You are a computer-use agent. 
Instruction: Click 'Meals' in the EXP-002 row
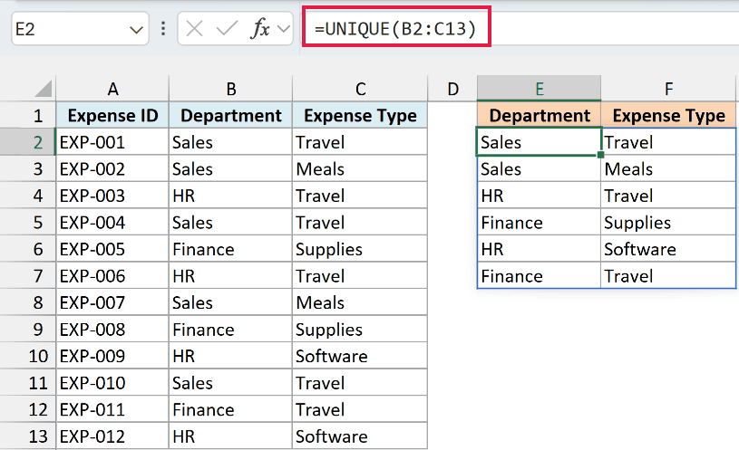click(360, 168)
